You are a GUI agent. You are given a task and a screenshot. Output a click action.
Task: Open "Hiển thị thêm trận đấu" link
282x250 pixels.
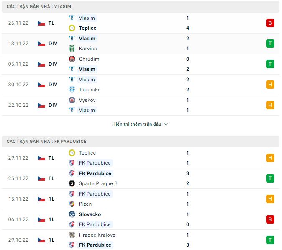tap(136, 124)
